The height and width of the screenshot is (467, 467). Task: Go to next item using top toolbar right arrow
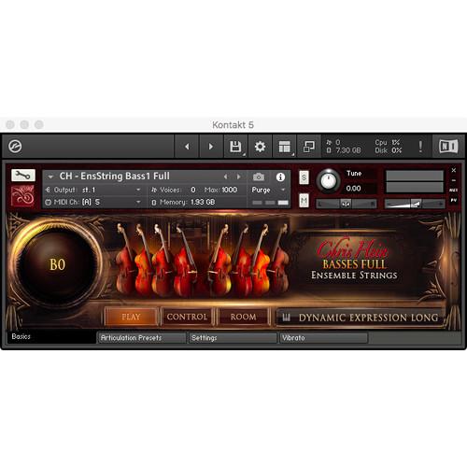point(211,147)
